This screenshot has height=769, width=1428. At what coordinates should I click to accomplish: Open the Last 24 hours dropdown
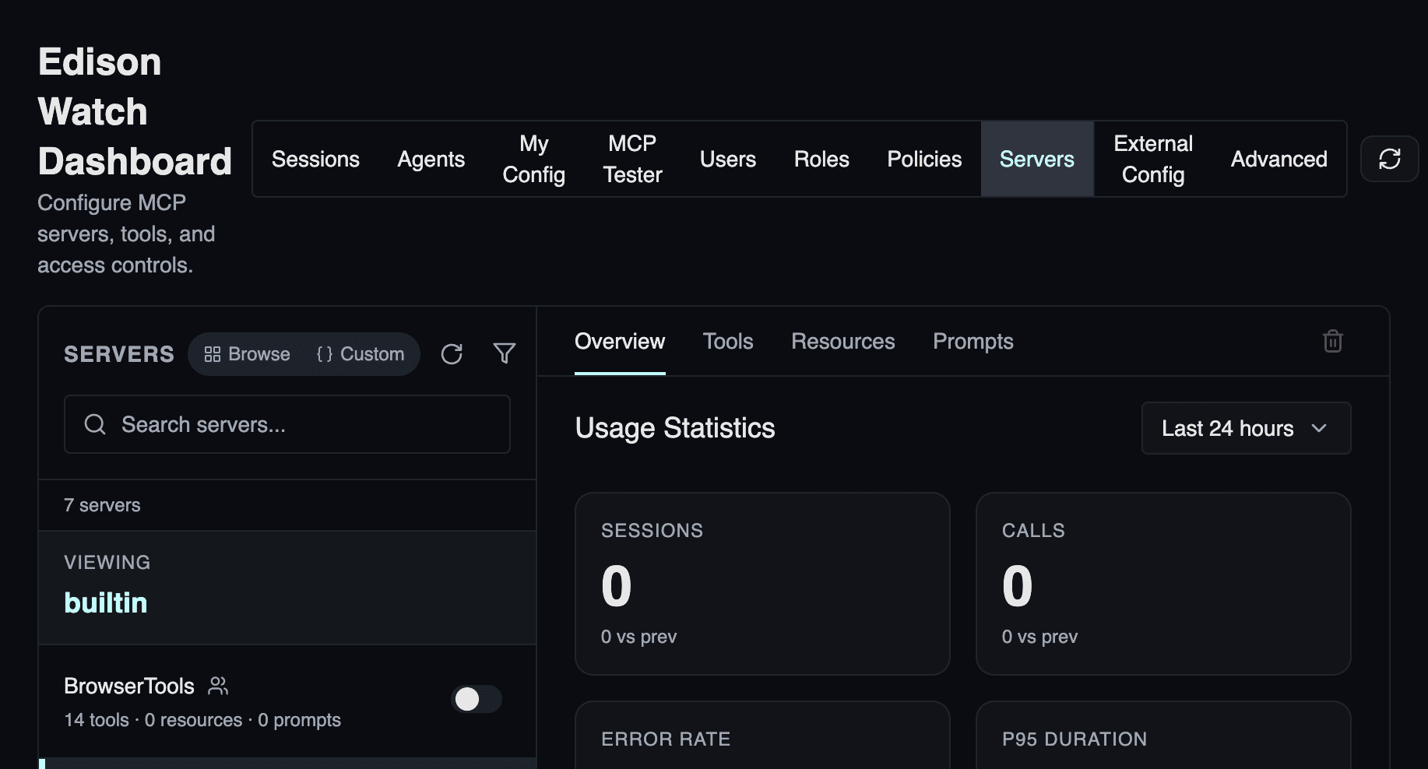(1245, 428)
